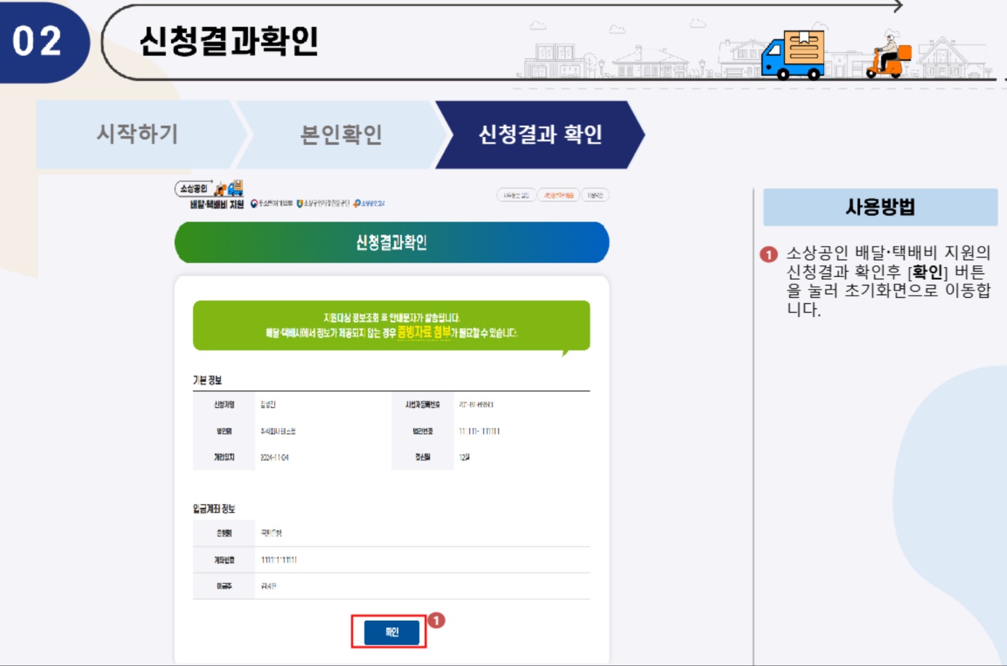Click the account number value beside 계좌번호
The image size is (1007, 666).
(x=279, y=560)
